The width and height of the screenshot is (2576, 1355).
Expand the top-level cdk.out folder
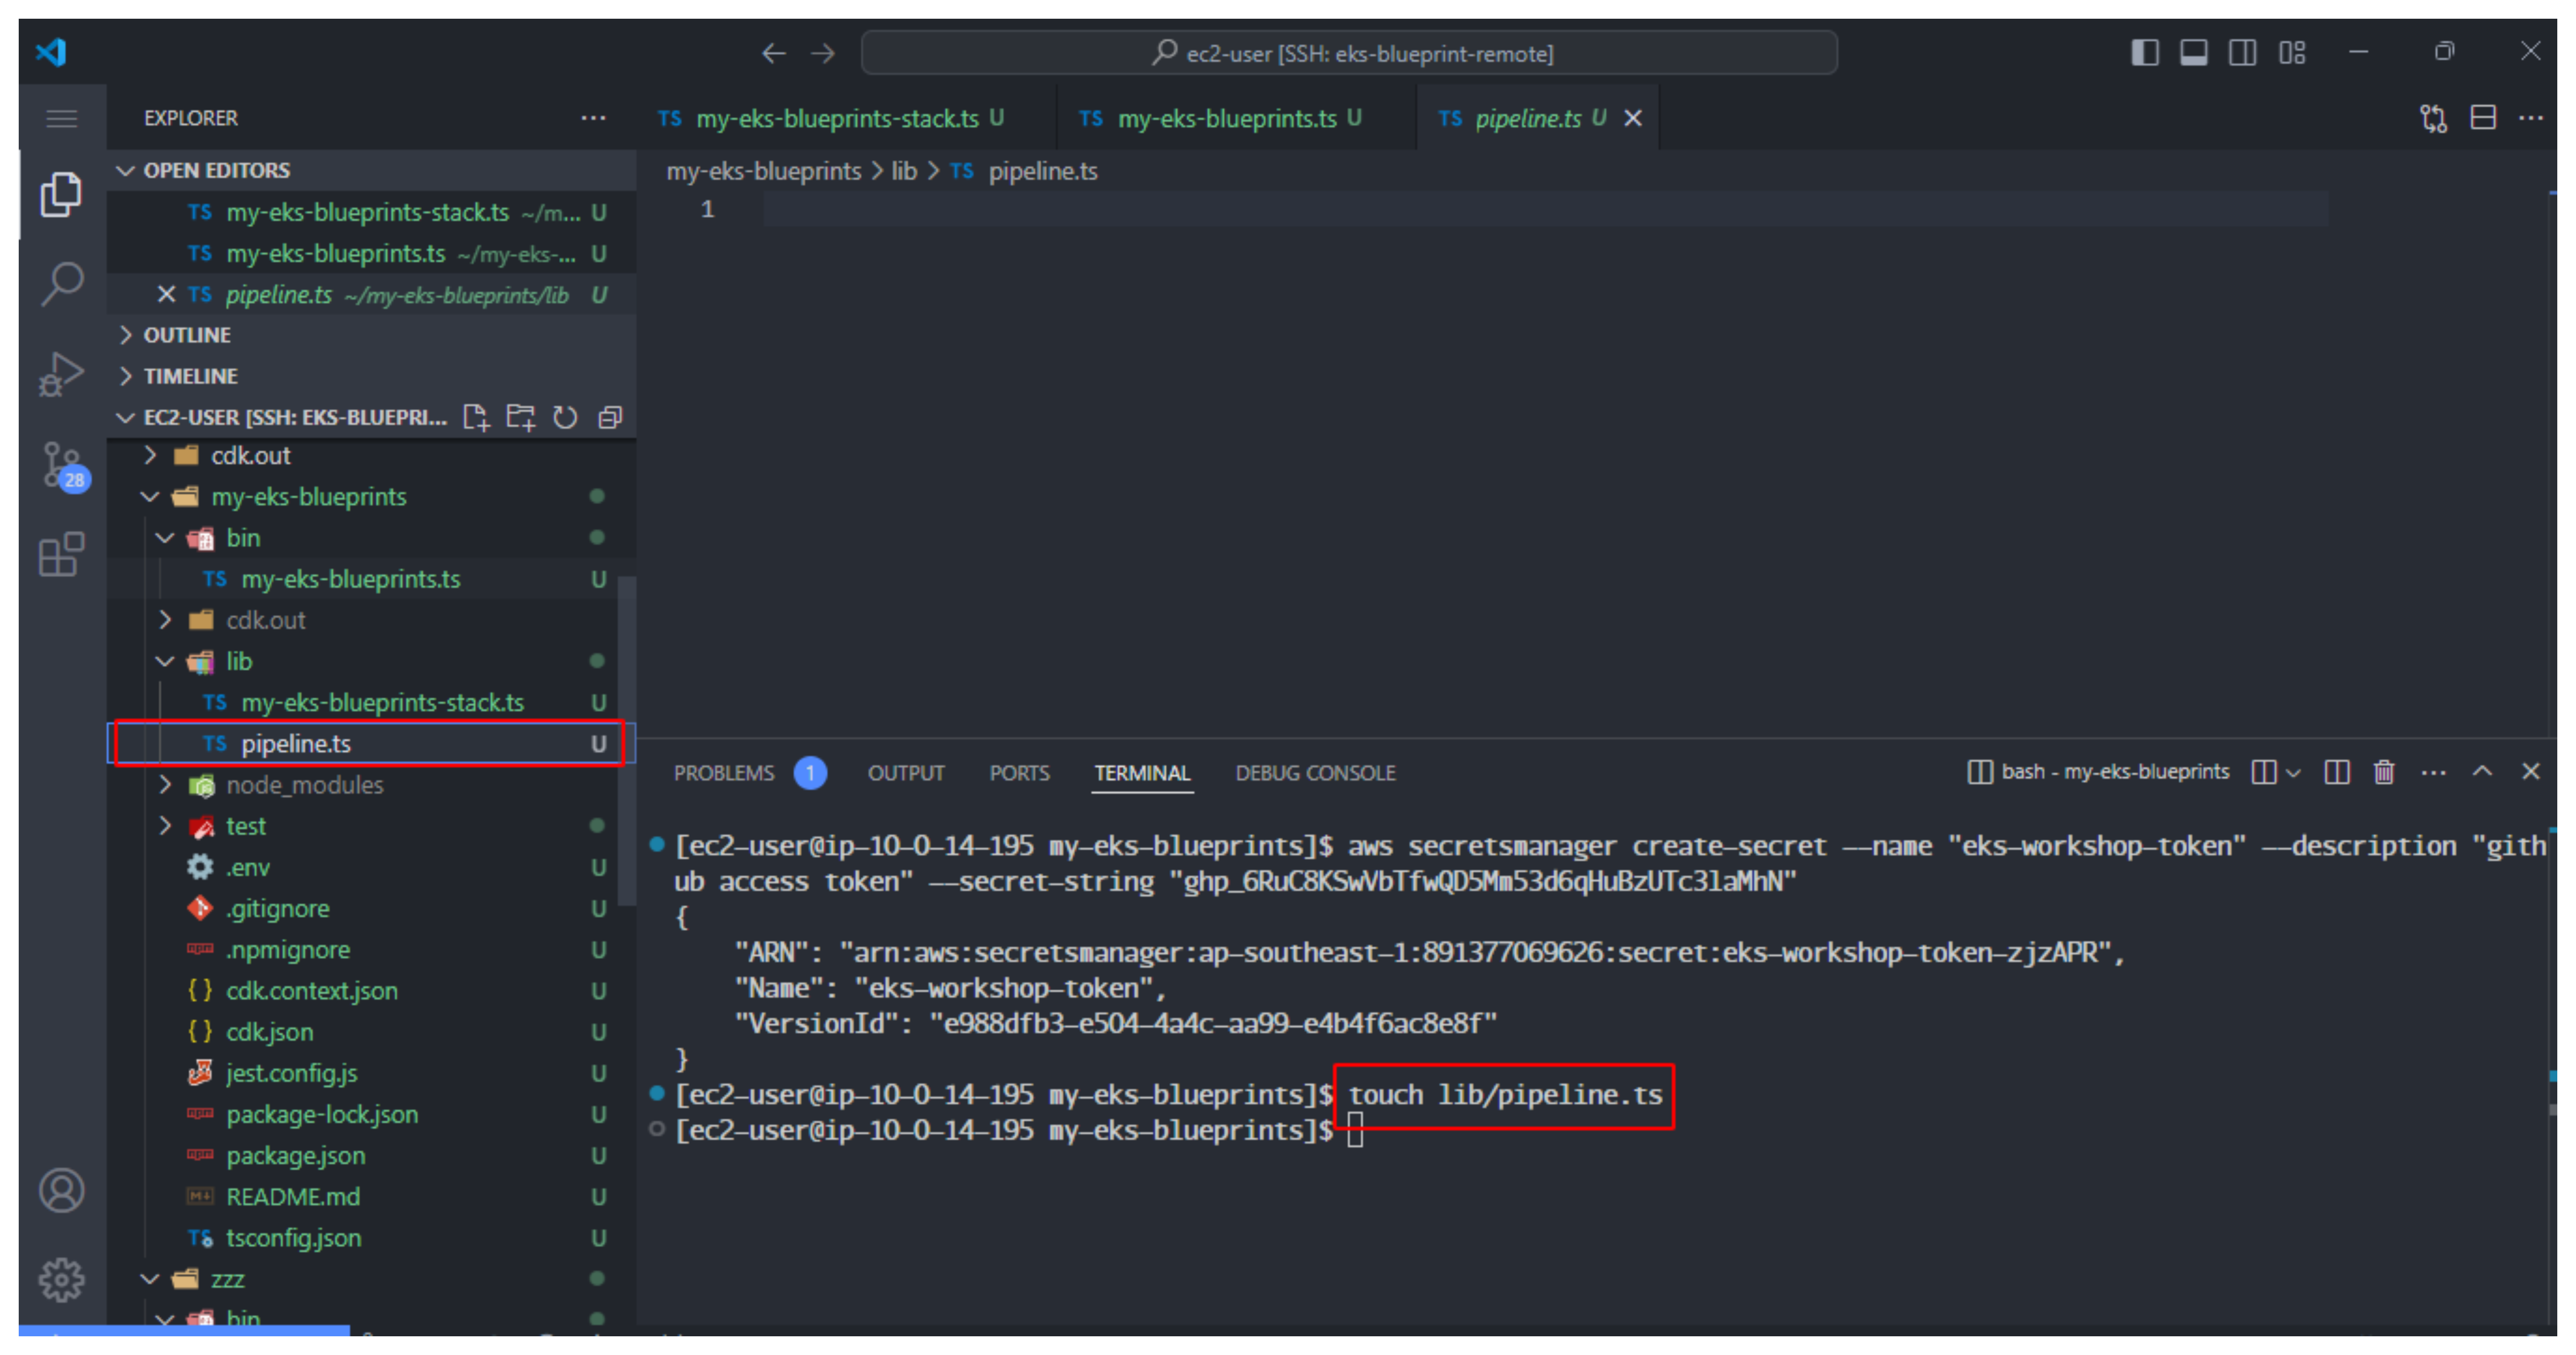[371, 456]
